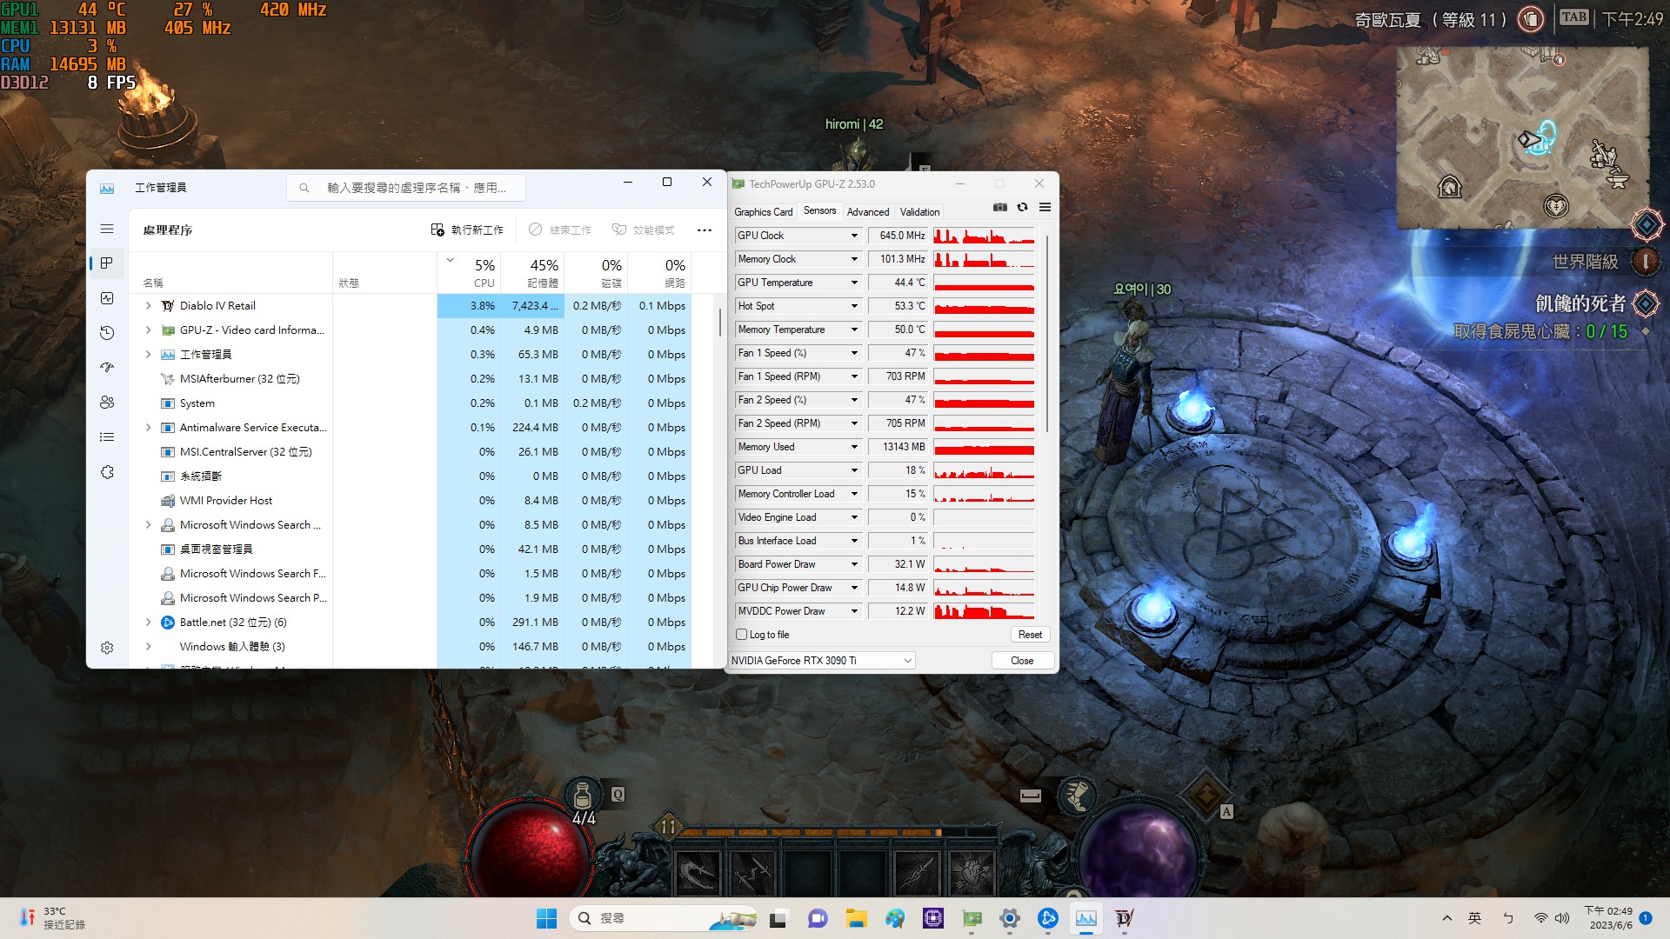Open NVIDIA GeForce RTX 3090 Ti selector

tap(822, 661)
